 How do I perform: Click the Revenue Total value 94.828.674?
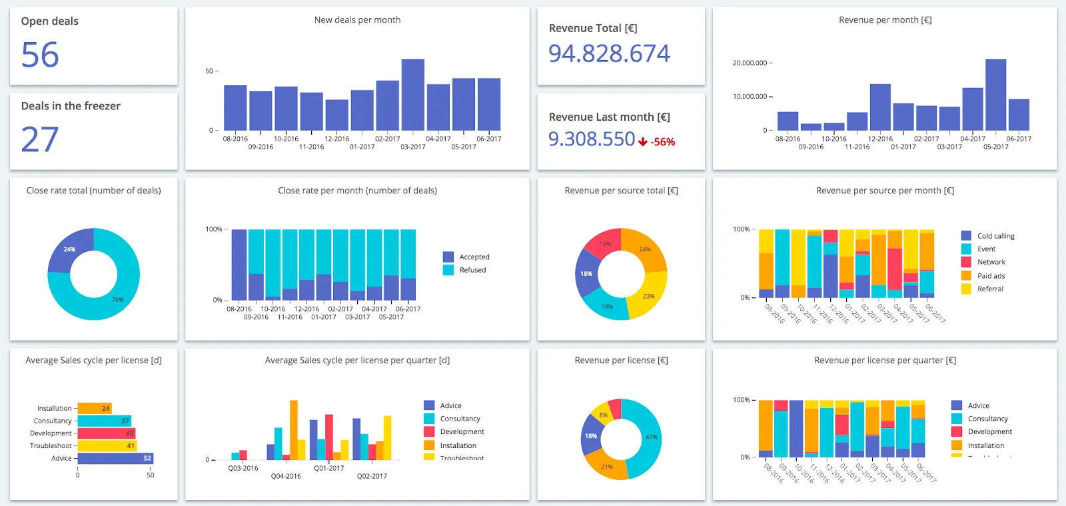[610, 53]
